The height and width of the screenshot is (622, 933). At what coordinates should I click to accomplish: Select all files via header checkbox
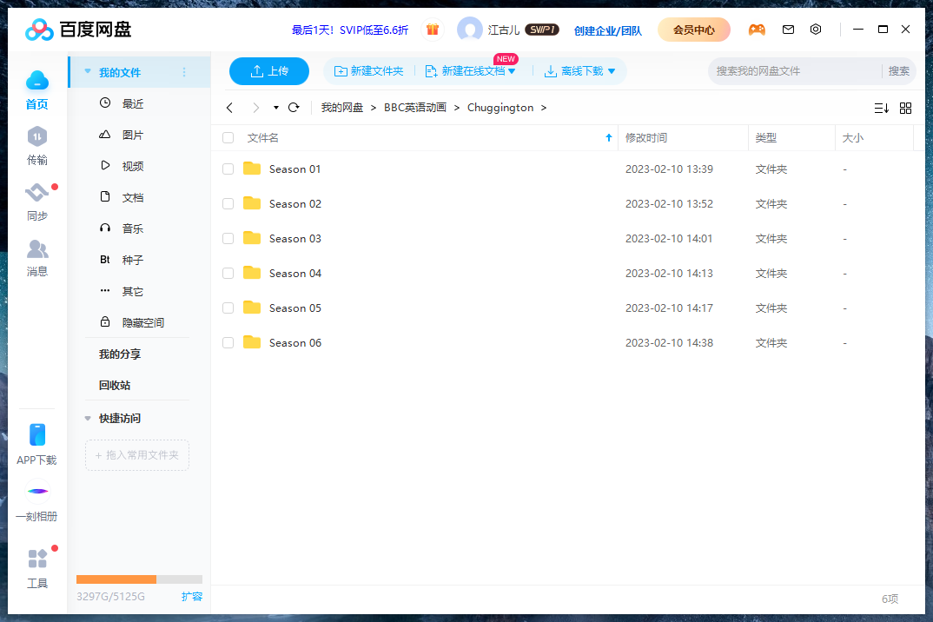point(228,137)
